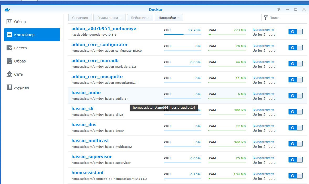Click the homeassistant/amd64-hassio-dns:9 image text

coord(98,131)
